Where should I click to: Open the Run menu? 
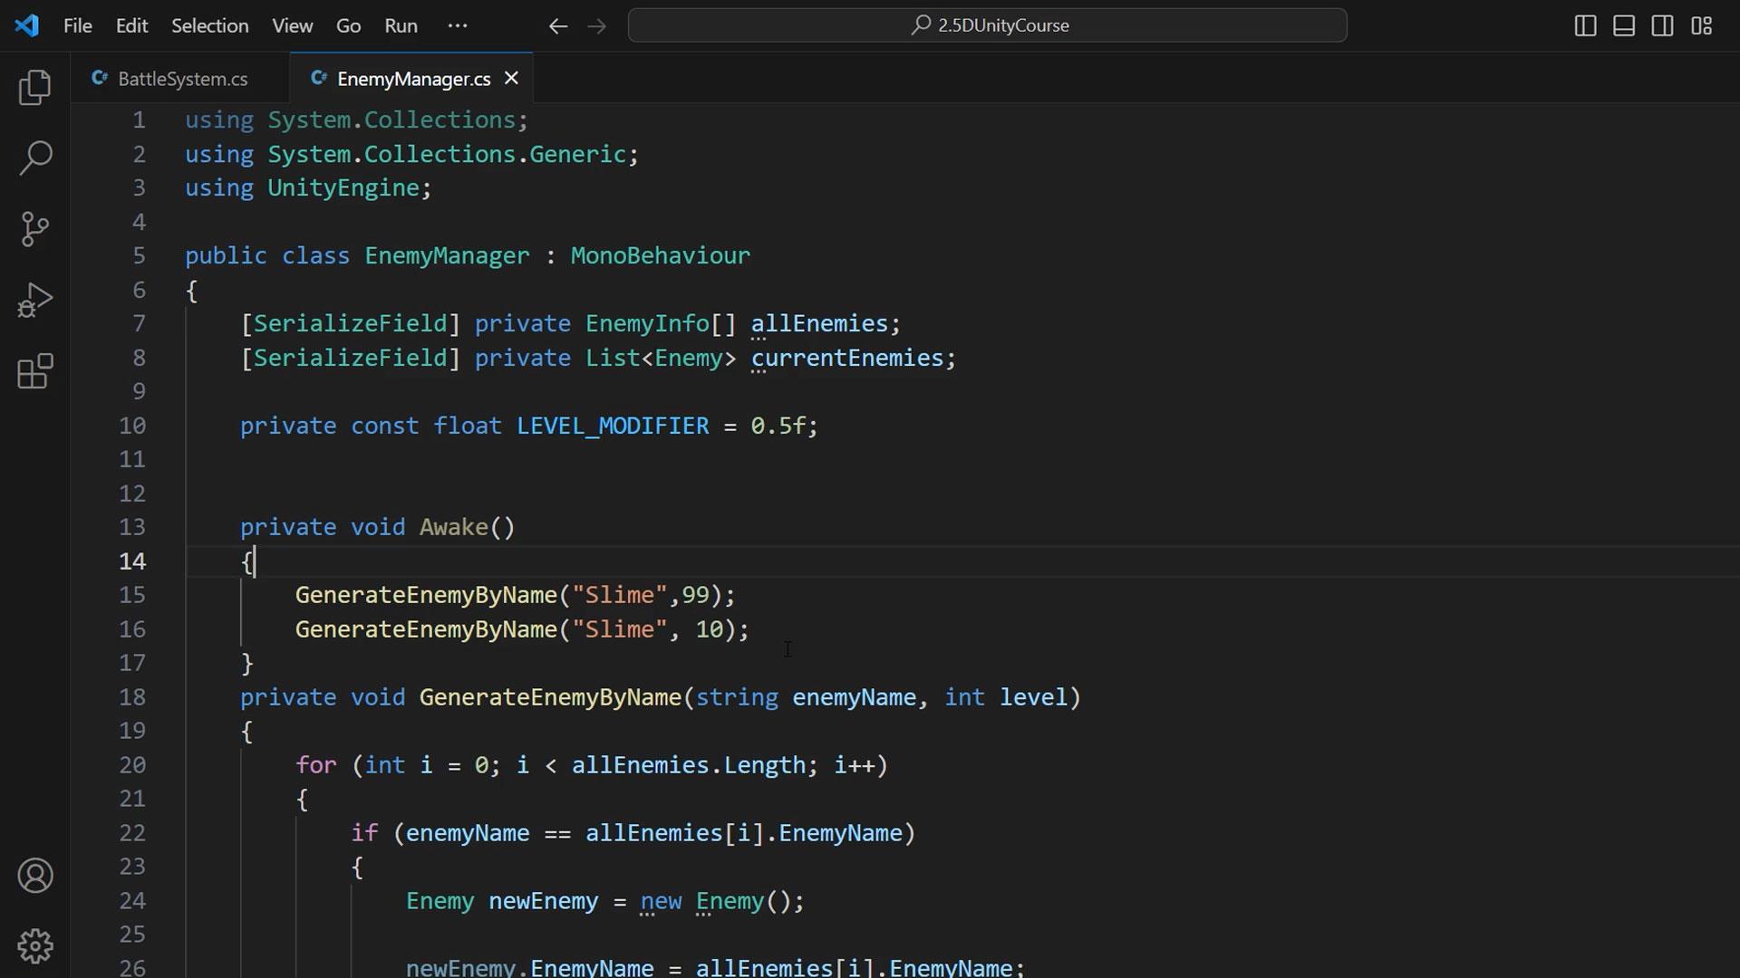(x=401, y=25)
